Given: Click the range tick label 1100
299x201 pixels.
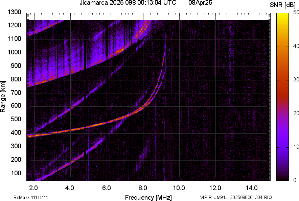Looking at the screenshot, I should (14, 39).
